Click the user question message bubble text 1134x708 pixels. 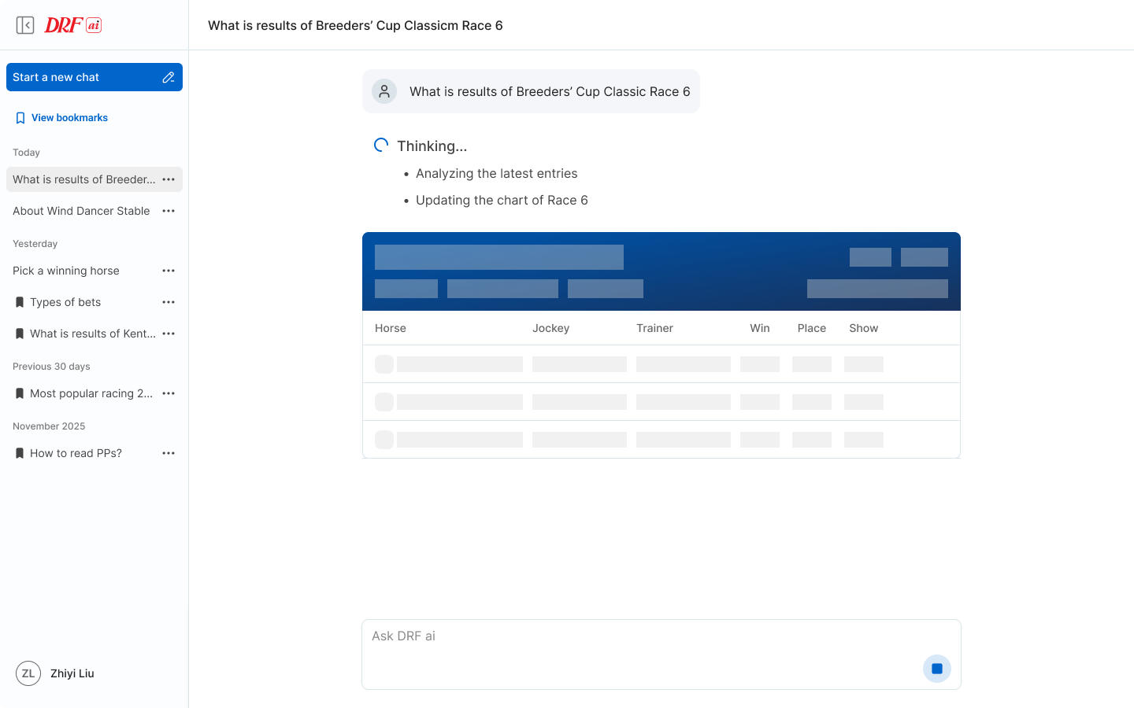(550, 91)
